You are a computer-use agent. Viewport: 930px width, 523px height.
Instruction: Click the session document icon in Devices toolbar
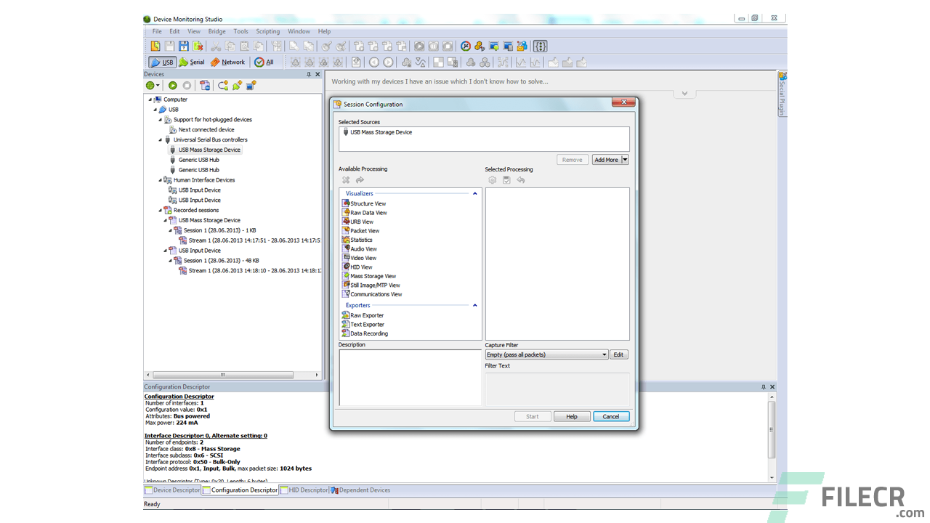(205, 86)
